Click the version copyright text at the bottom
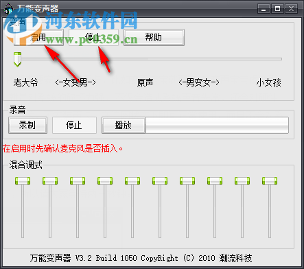Image resolution: width=304 pixels, height=269 pixels. (141, 258)
